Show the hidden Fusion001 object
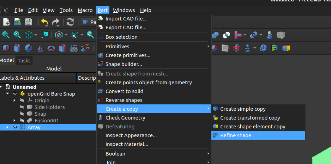 (x=22, y=121)
